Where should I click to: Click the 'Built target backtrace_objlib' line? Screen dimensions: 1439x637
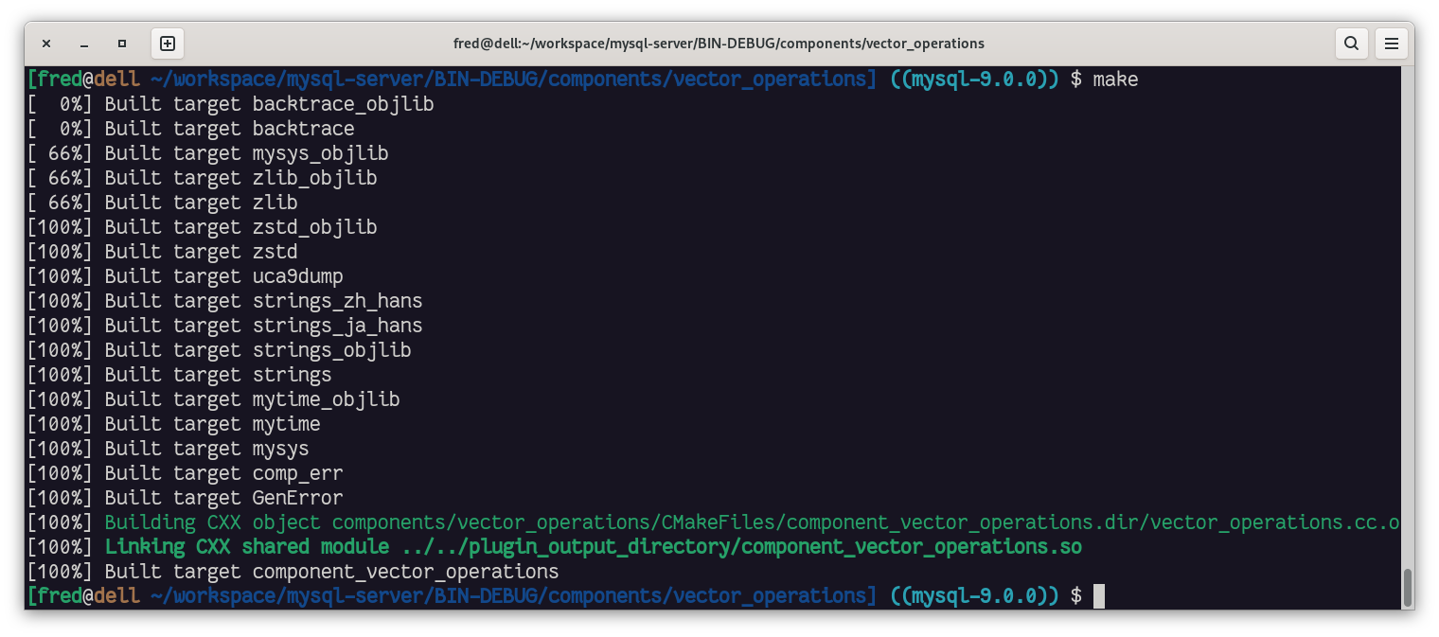click(x=269, y=104)
